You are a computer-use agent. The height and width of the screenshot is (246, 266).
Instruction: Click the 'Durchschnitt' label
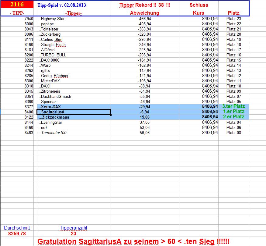[x=17, y=228]
